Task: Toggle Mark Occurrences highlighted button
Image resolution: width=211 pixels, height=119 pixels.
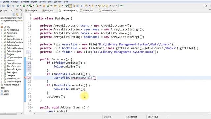Action: 70,6
